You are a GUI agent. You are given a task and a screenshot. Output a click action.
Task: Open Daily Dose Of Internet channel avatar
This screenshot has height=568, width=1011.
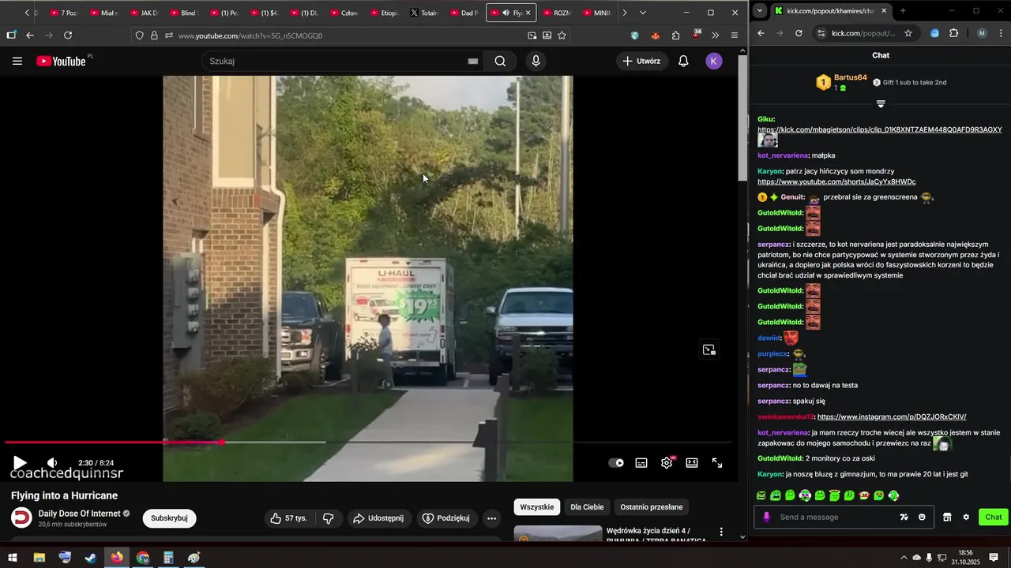tap(21, 518)
